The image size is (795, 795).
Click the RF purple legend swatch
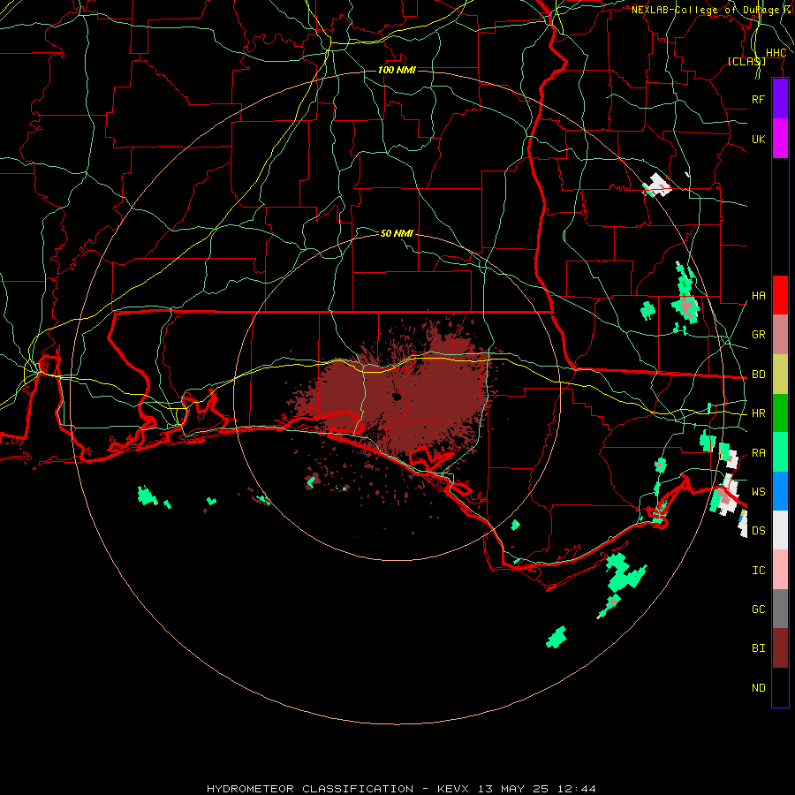point(780,99)
